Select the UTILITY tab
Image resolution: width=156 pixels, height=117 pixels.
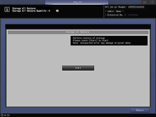point(77,2)
